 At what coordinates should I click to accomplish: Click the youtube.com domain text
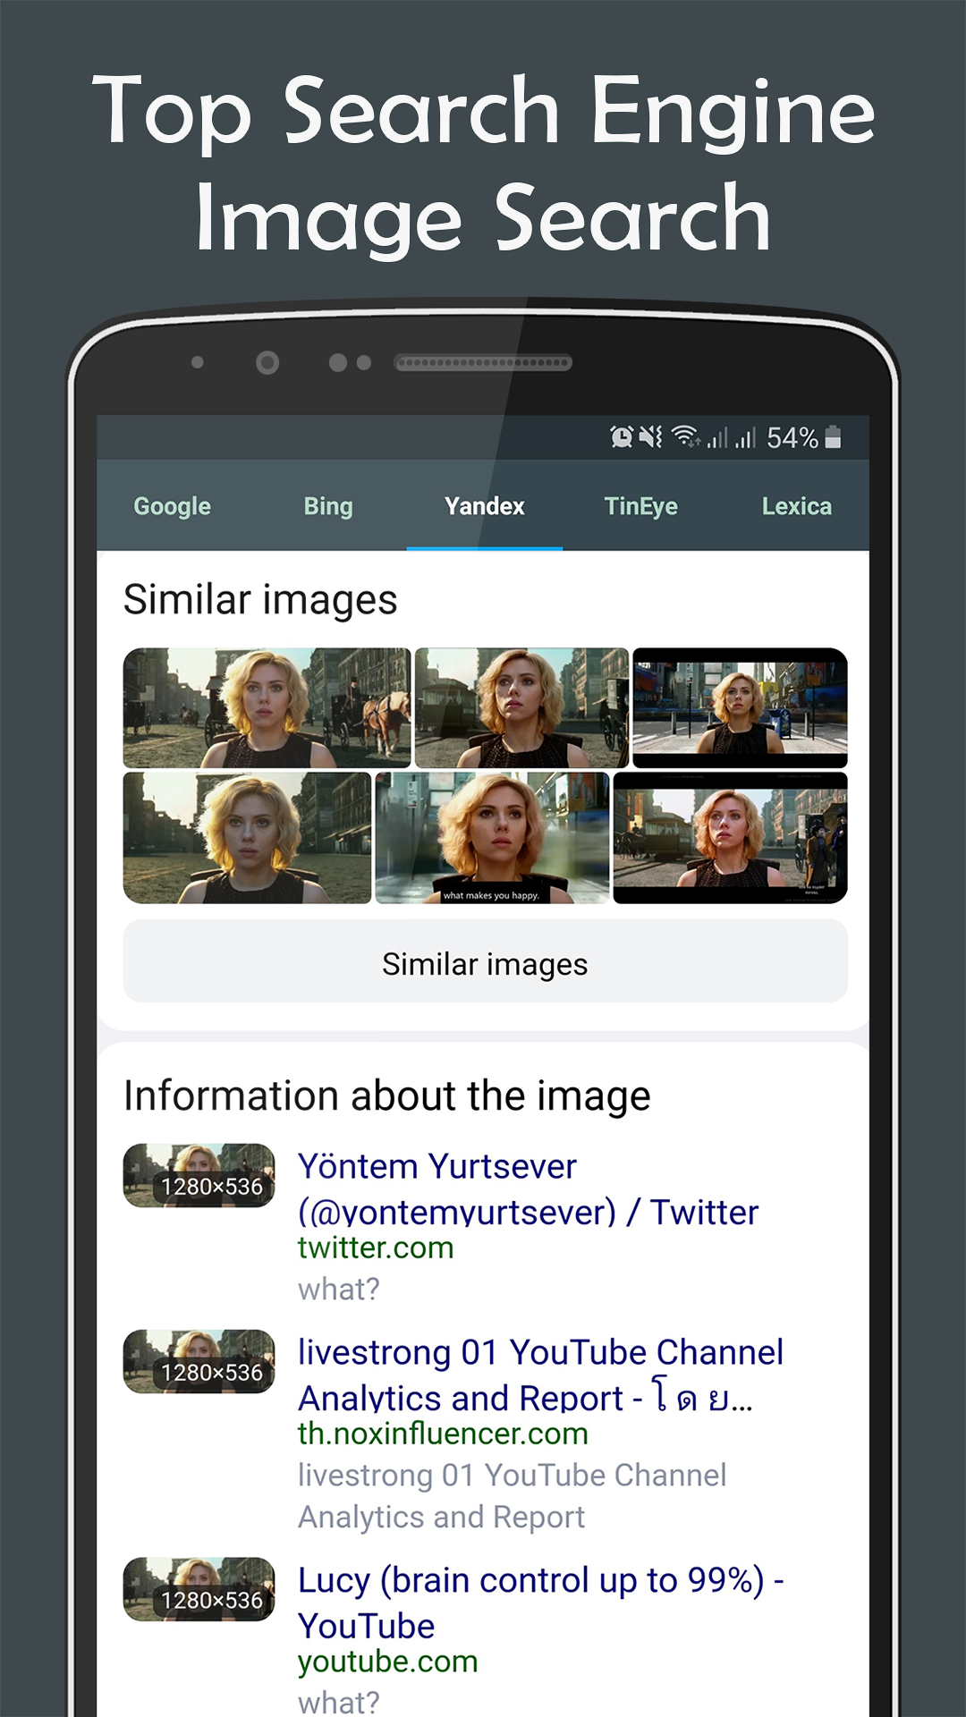coord(387,1662)
